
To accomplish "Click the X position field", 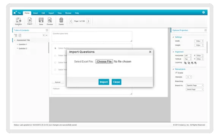I will 199,55.
